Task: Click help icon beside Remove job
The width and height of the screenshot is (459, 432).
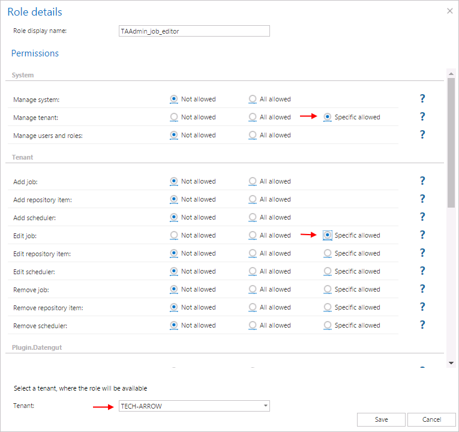Action: [422, 289]
